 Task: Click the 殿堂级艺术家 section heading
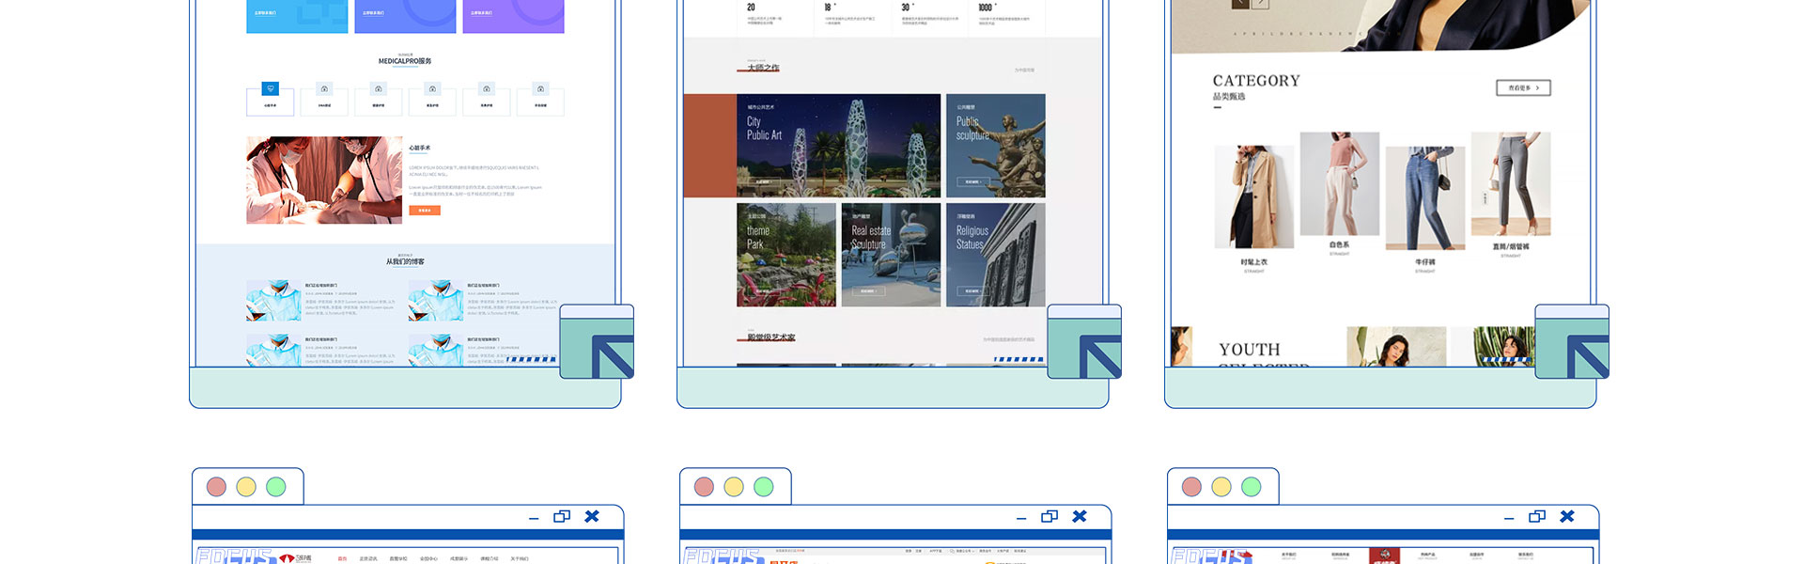click(771, 337)
